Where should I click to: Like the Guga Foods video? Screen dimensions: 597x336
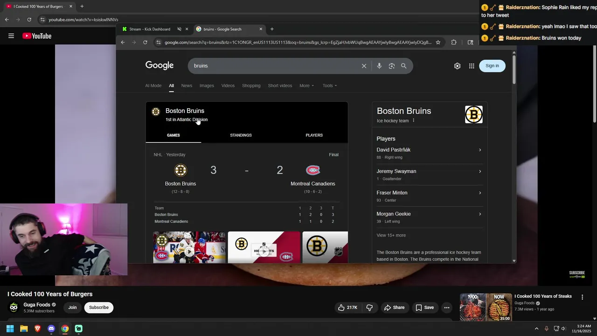click(347, 308)
